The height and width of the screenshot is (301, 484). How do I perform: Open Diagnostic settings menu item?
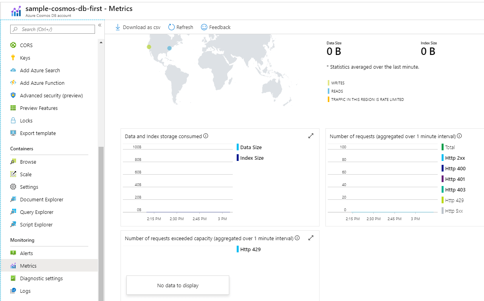tap(41, 278)
